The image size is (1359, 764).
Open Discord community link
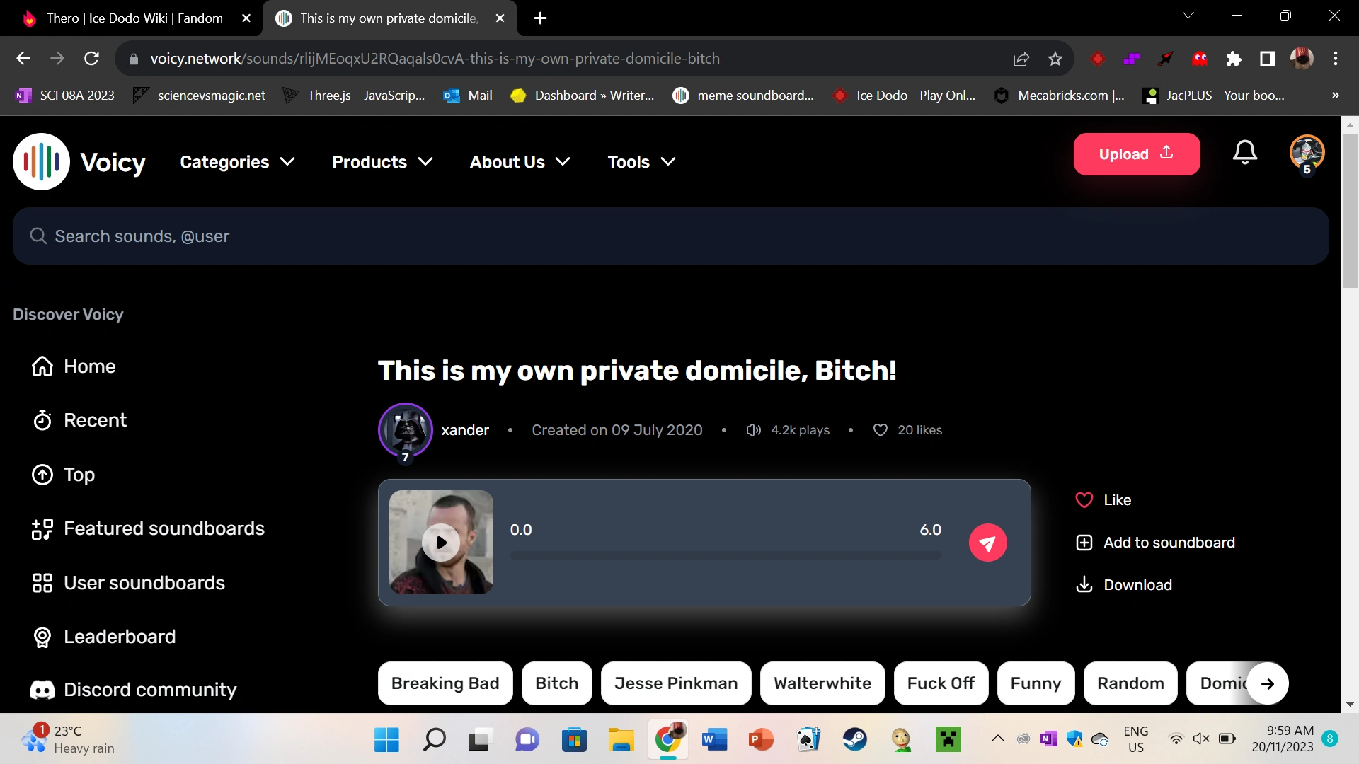coord(149,690)
